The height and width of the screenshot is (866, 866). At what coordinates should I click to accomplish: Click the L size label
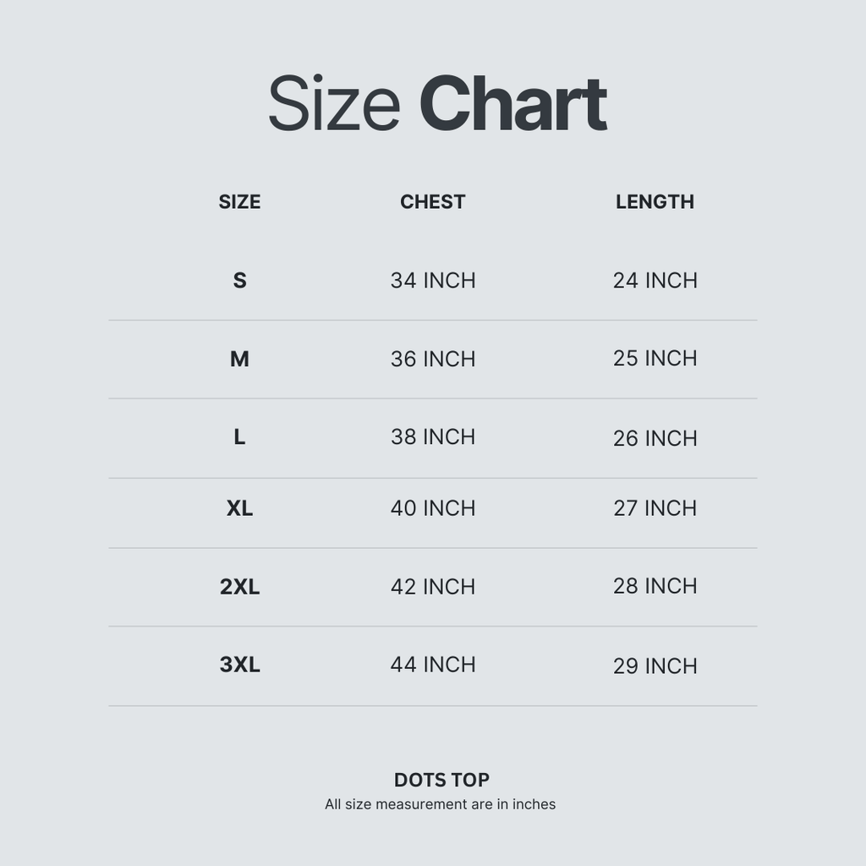(239, 437)
